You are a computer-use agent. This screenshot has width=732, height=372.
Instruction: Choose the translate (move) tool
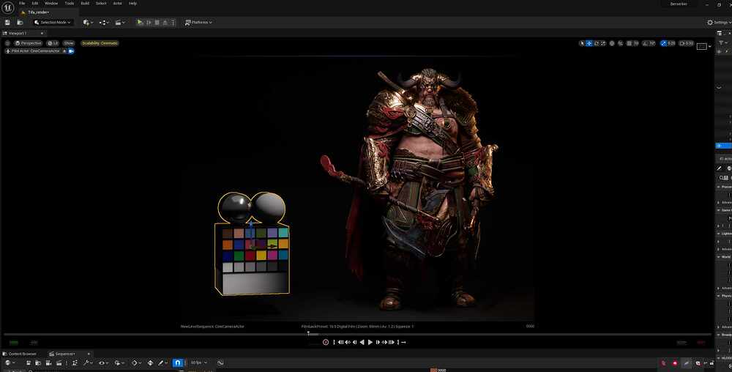(x=589, y=43)
